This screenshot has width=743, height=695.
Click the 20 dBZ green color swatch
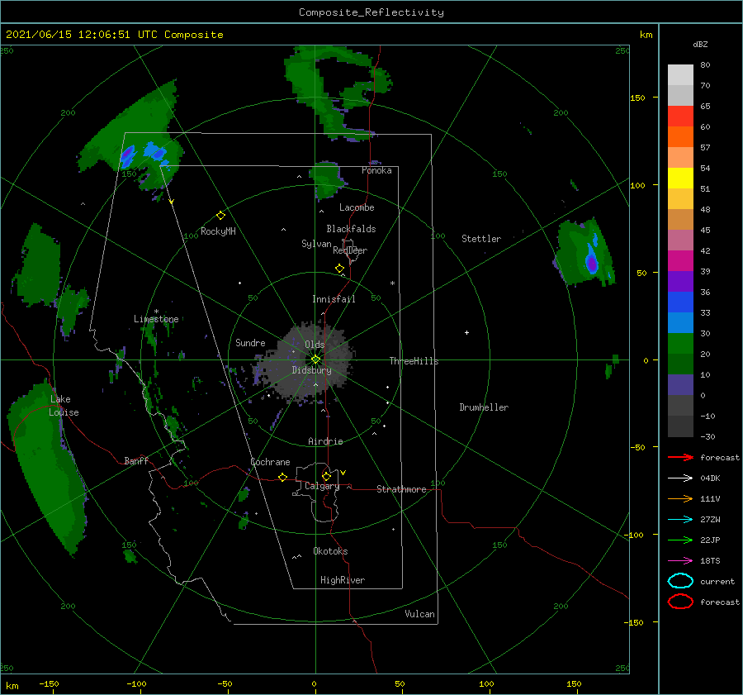680,343
